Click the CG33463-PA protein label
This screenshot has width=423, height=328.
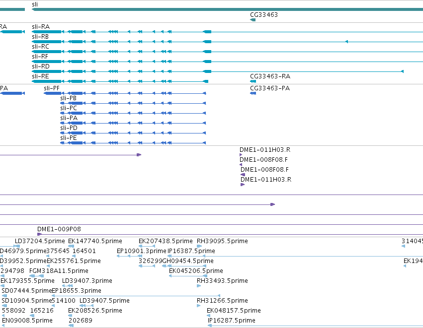[x=270, y=88]
